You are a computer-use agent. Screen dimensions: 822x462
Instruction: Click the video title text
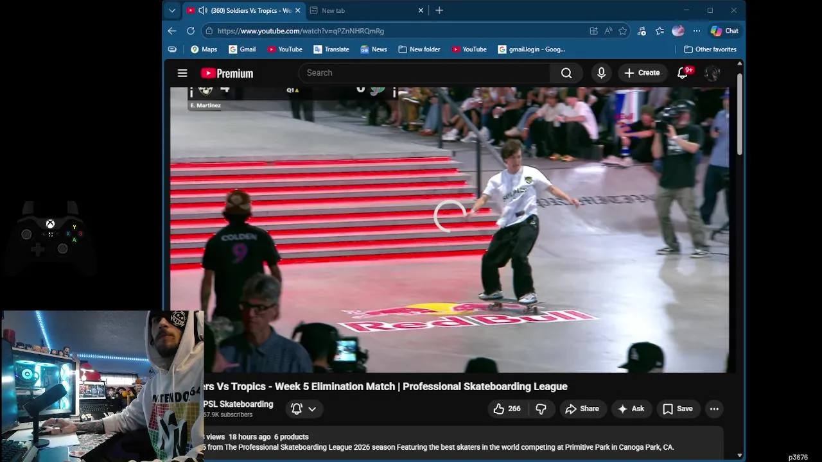point(385,386)
